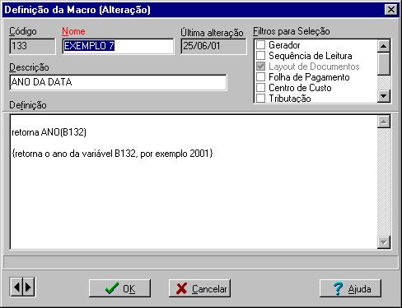
Task: Click the Filtros para Seleção label
Action: [292, 31]
